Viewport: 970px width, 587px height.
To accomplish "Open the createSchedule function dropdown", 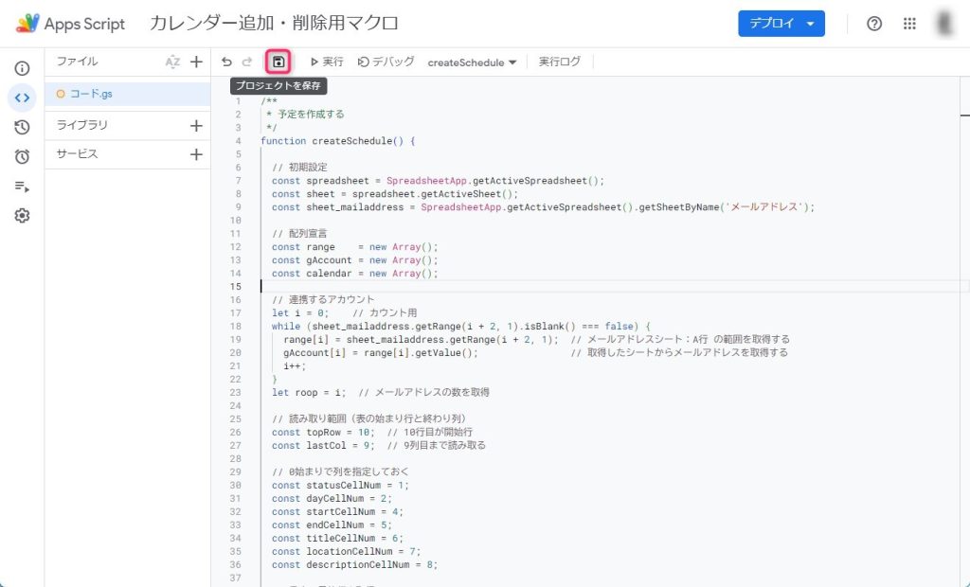I will pos(472,62).
